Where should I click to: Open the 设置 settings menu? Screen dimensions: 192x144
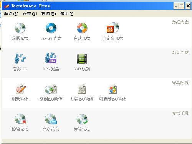tap(30, 14)
